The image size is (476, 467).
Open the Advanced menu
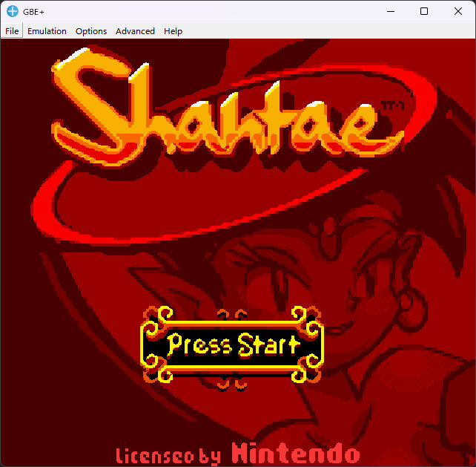pos(135,31)
